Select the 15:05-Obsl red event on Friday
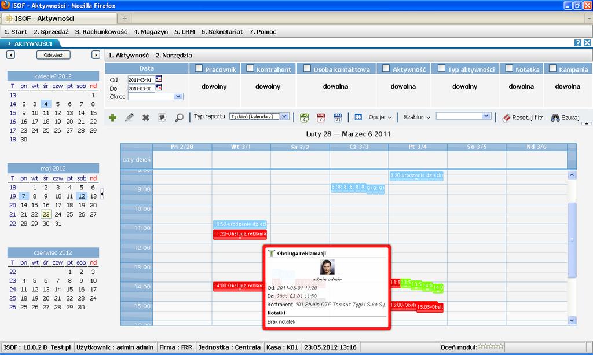Screen dimensions: 593x355 430,308
